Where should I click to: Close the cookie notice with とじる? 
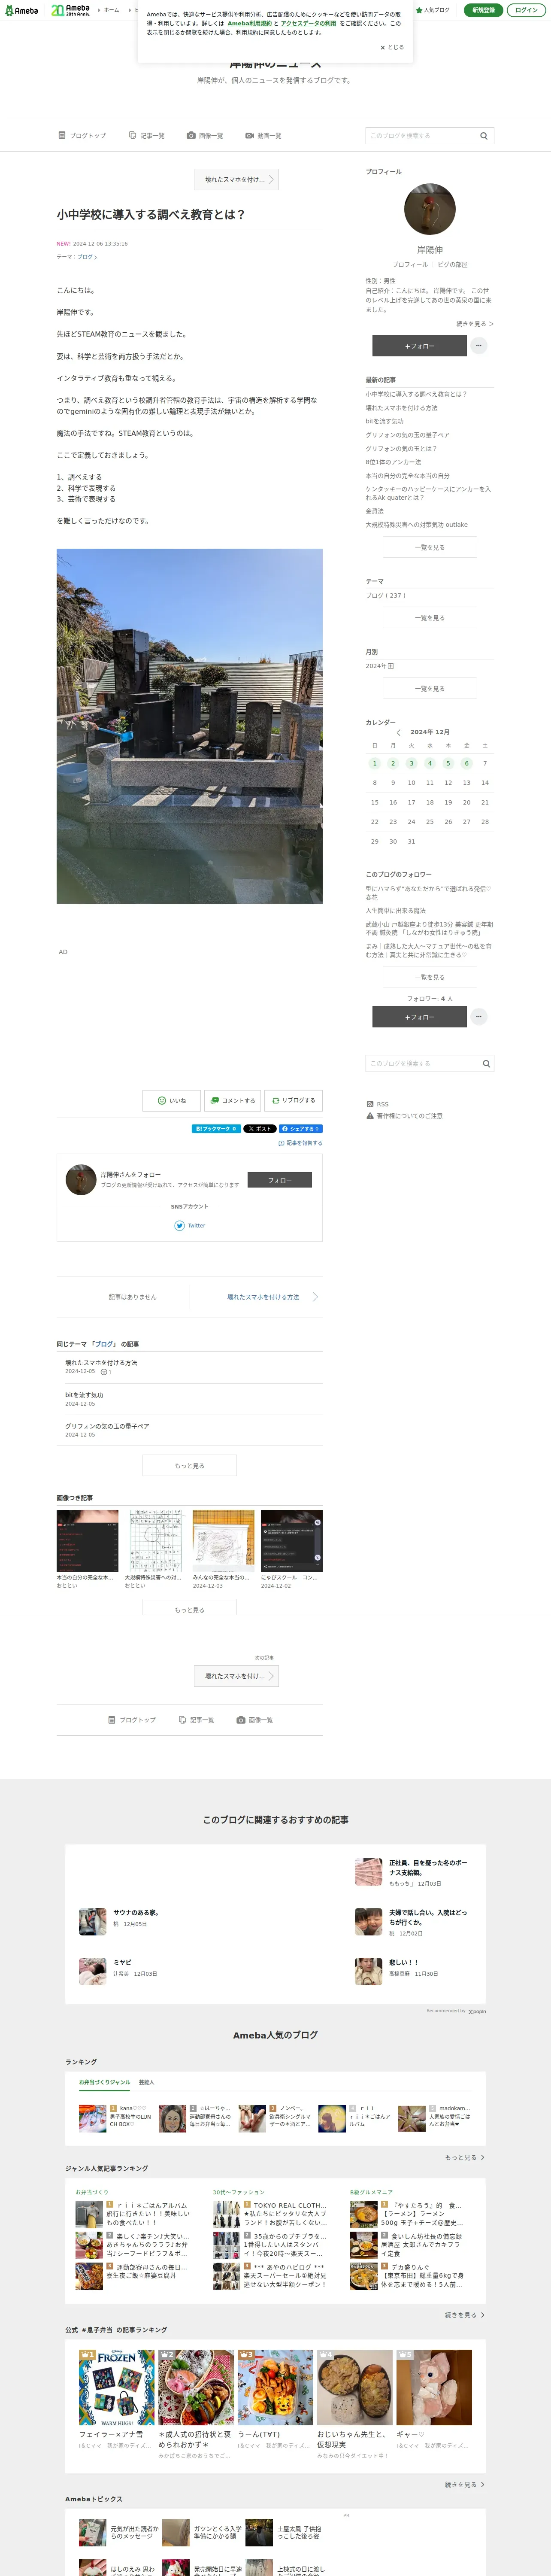coord(392,47)
